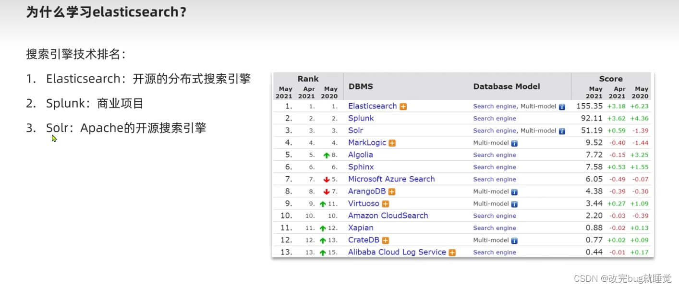This screenshot has width=679, height=288.
Task: Open the Alibaba Cloud Log Service link
Action: (397, 252)
